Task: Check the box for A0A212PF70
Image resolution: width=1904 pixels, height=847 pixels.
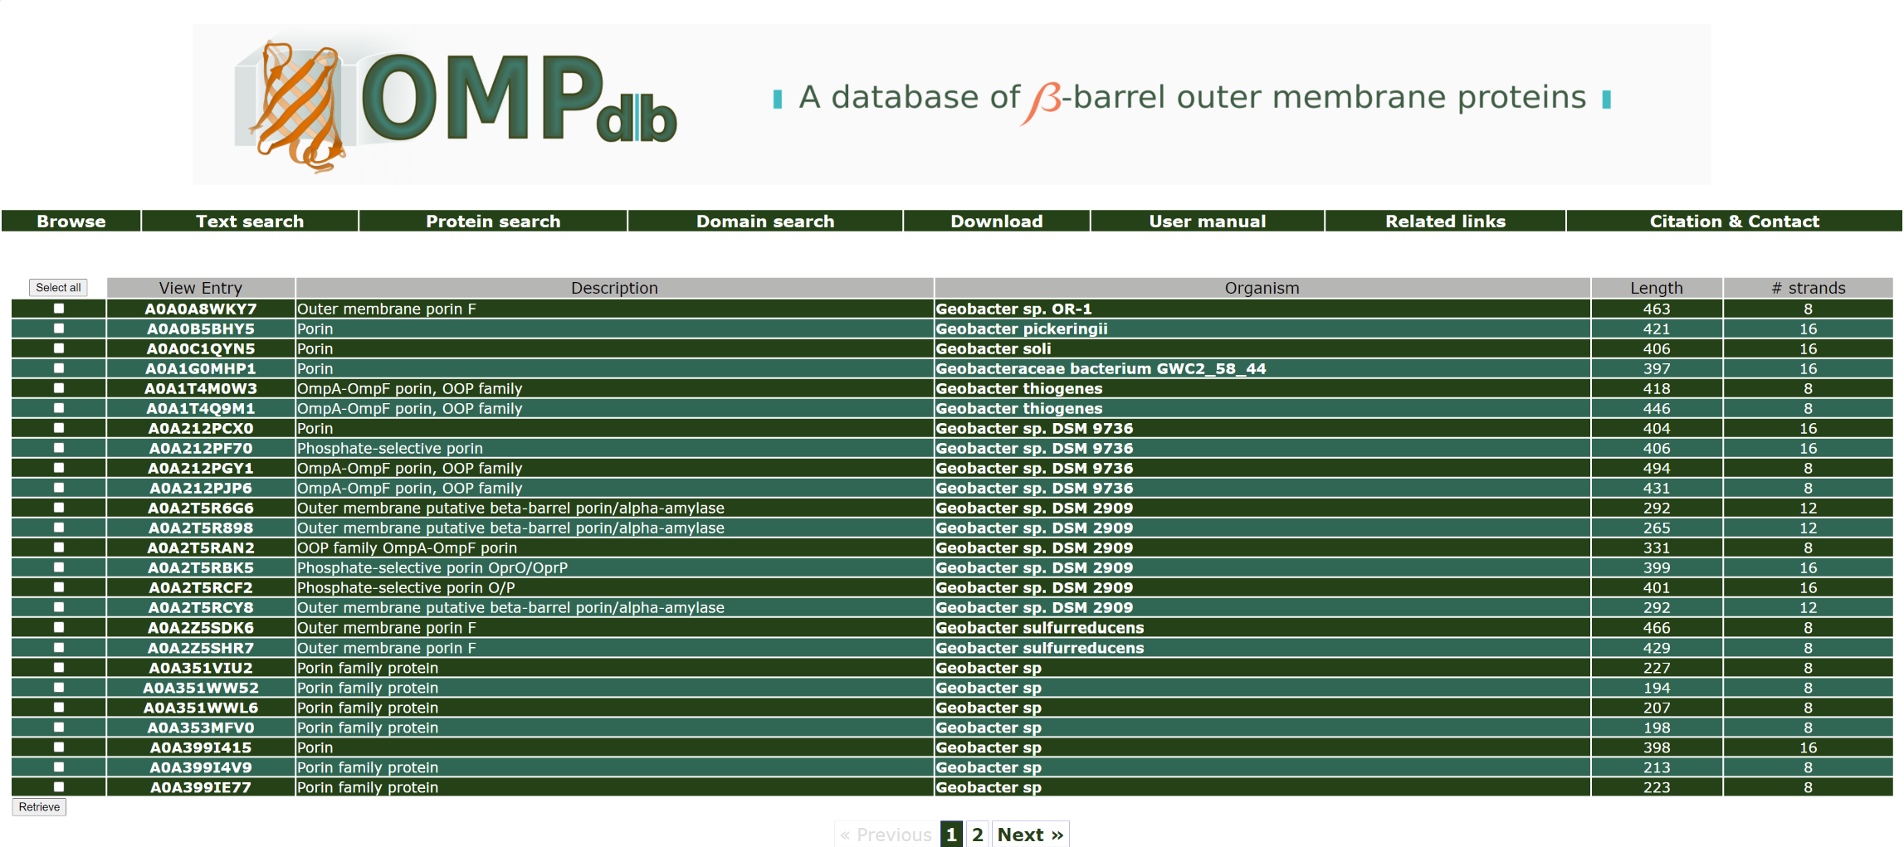Action: (59, 448)
